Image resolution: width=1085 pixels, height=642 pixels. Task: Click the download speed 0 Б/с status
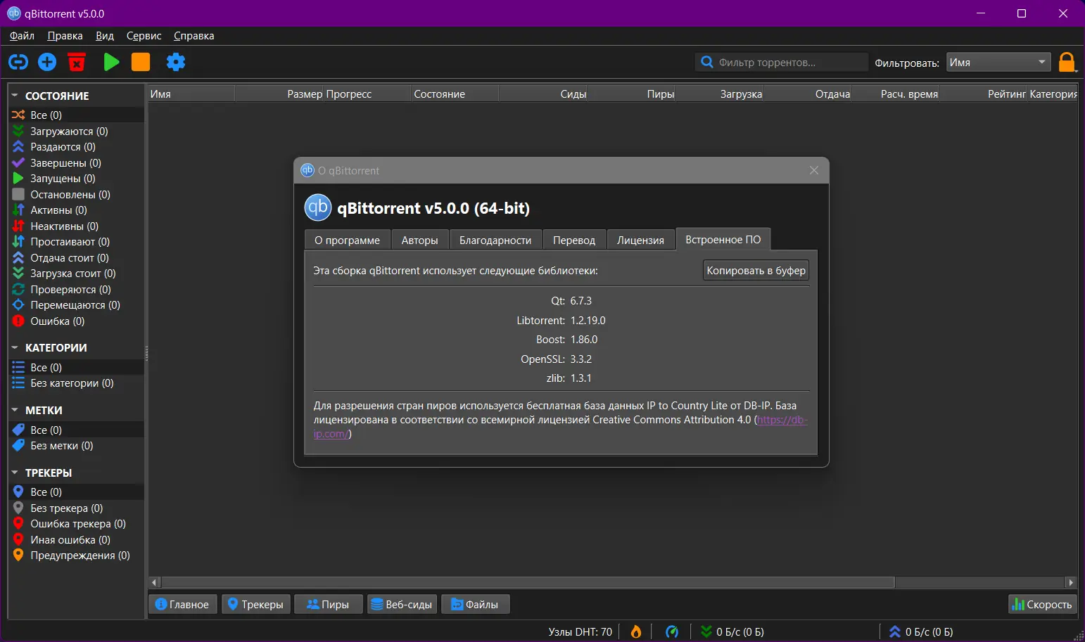coord(732,631)
